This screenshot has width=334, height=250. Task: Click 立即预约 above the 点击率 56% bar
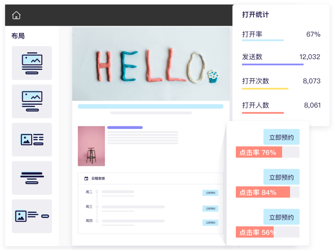[281, 217]
